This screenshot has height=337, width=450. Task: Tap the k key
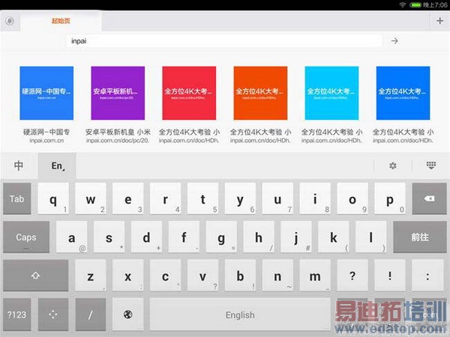(x=334, y=237)
